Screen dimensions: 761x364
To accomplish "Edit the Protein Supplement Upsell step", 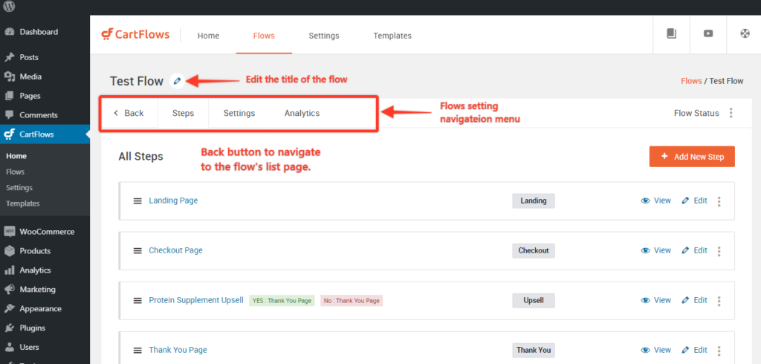I will (695, 300).
